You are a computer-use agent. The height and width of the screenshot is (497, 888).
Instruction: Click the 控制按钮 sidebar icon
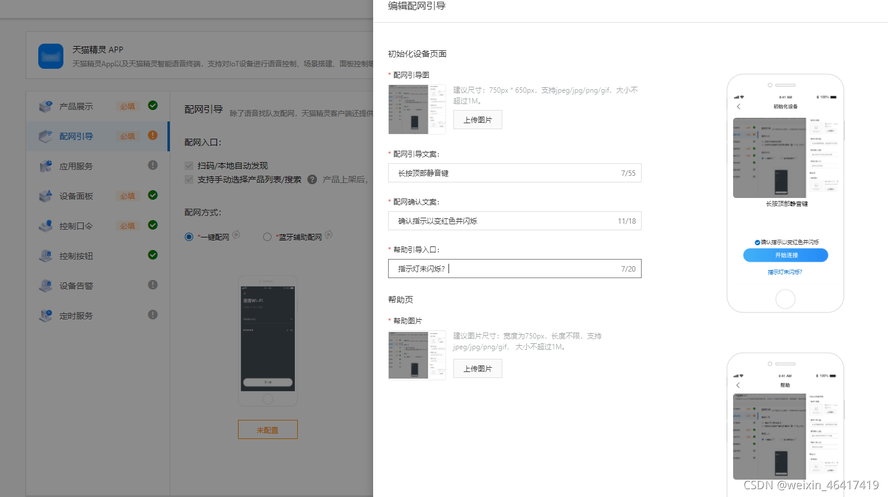45,256
